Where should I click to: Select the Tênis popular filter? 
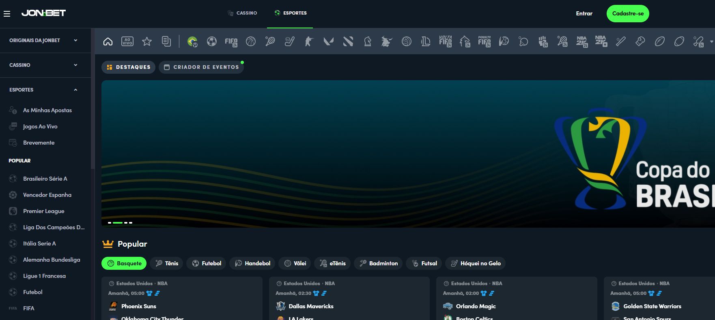[x=167, y=263]
